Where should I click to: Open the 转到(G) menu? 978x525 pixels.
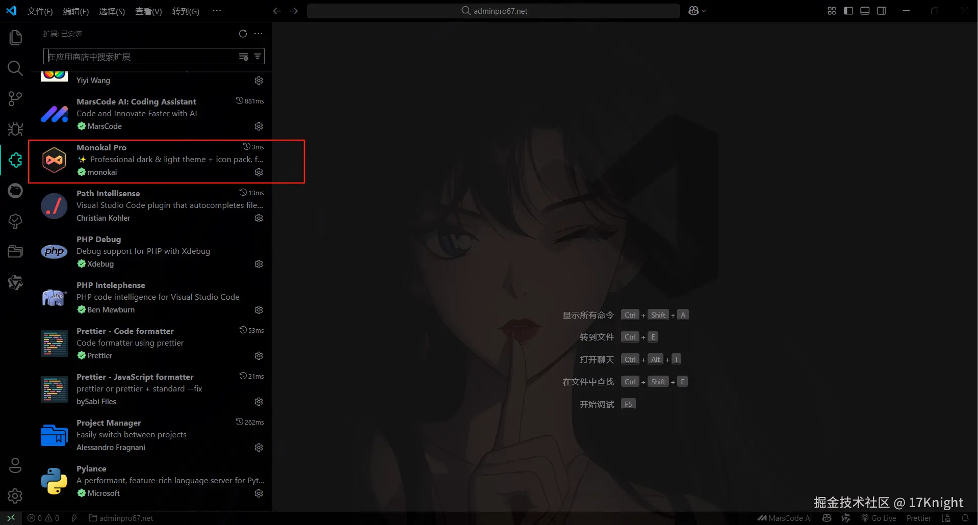click(186, 11)
